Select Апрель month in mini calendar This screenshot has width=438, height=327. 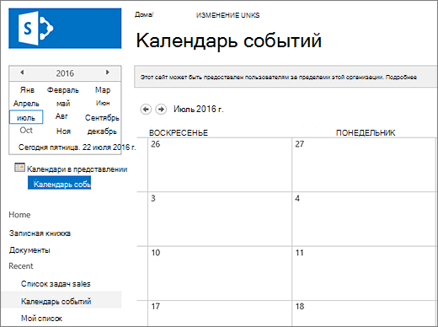pyautogui.click(x=26, y=104)
